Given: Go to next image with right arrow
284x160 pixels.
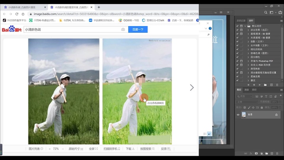Looking at the screenshot, I should coord(192,88).
